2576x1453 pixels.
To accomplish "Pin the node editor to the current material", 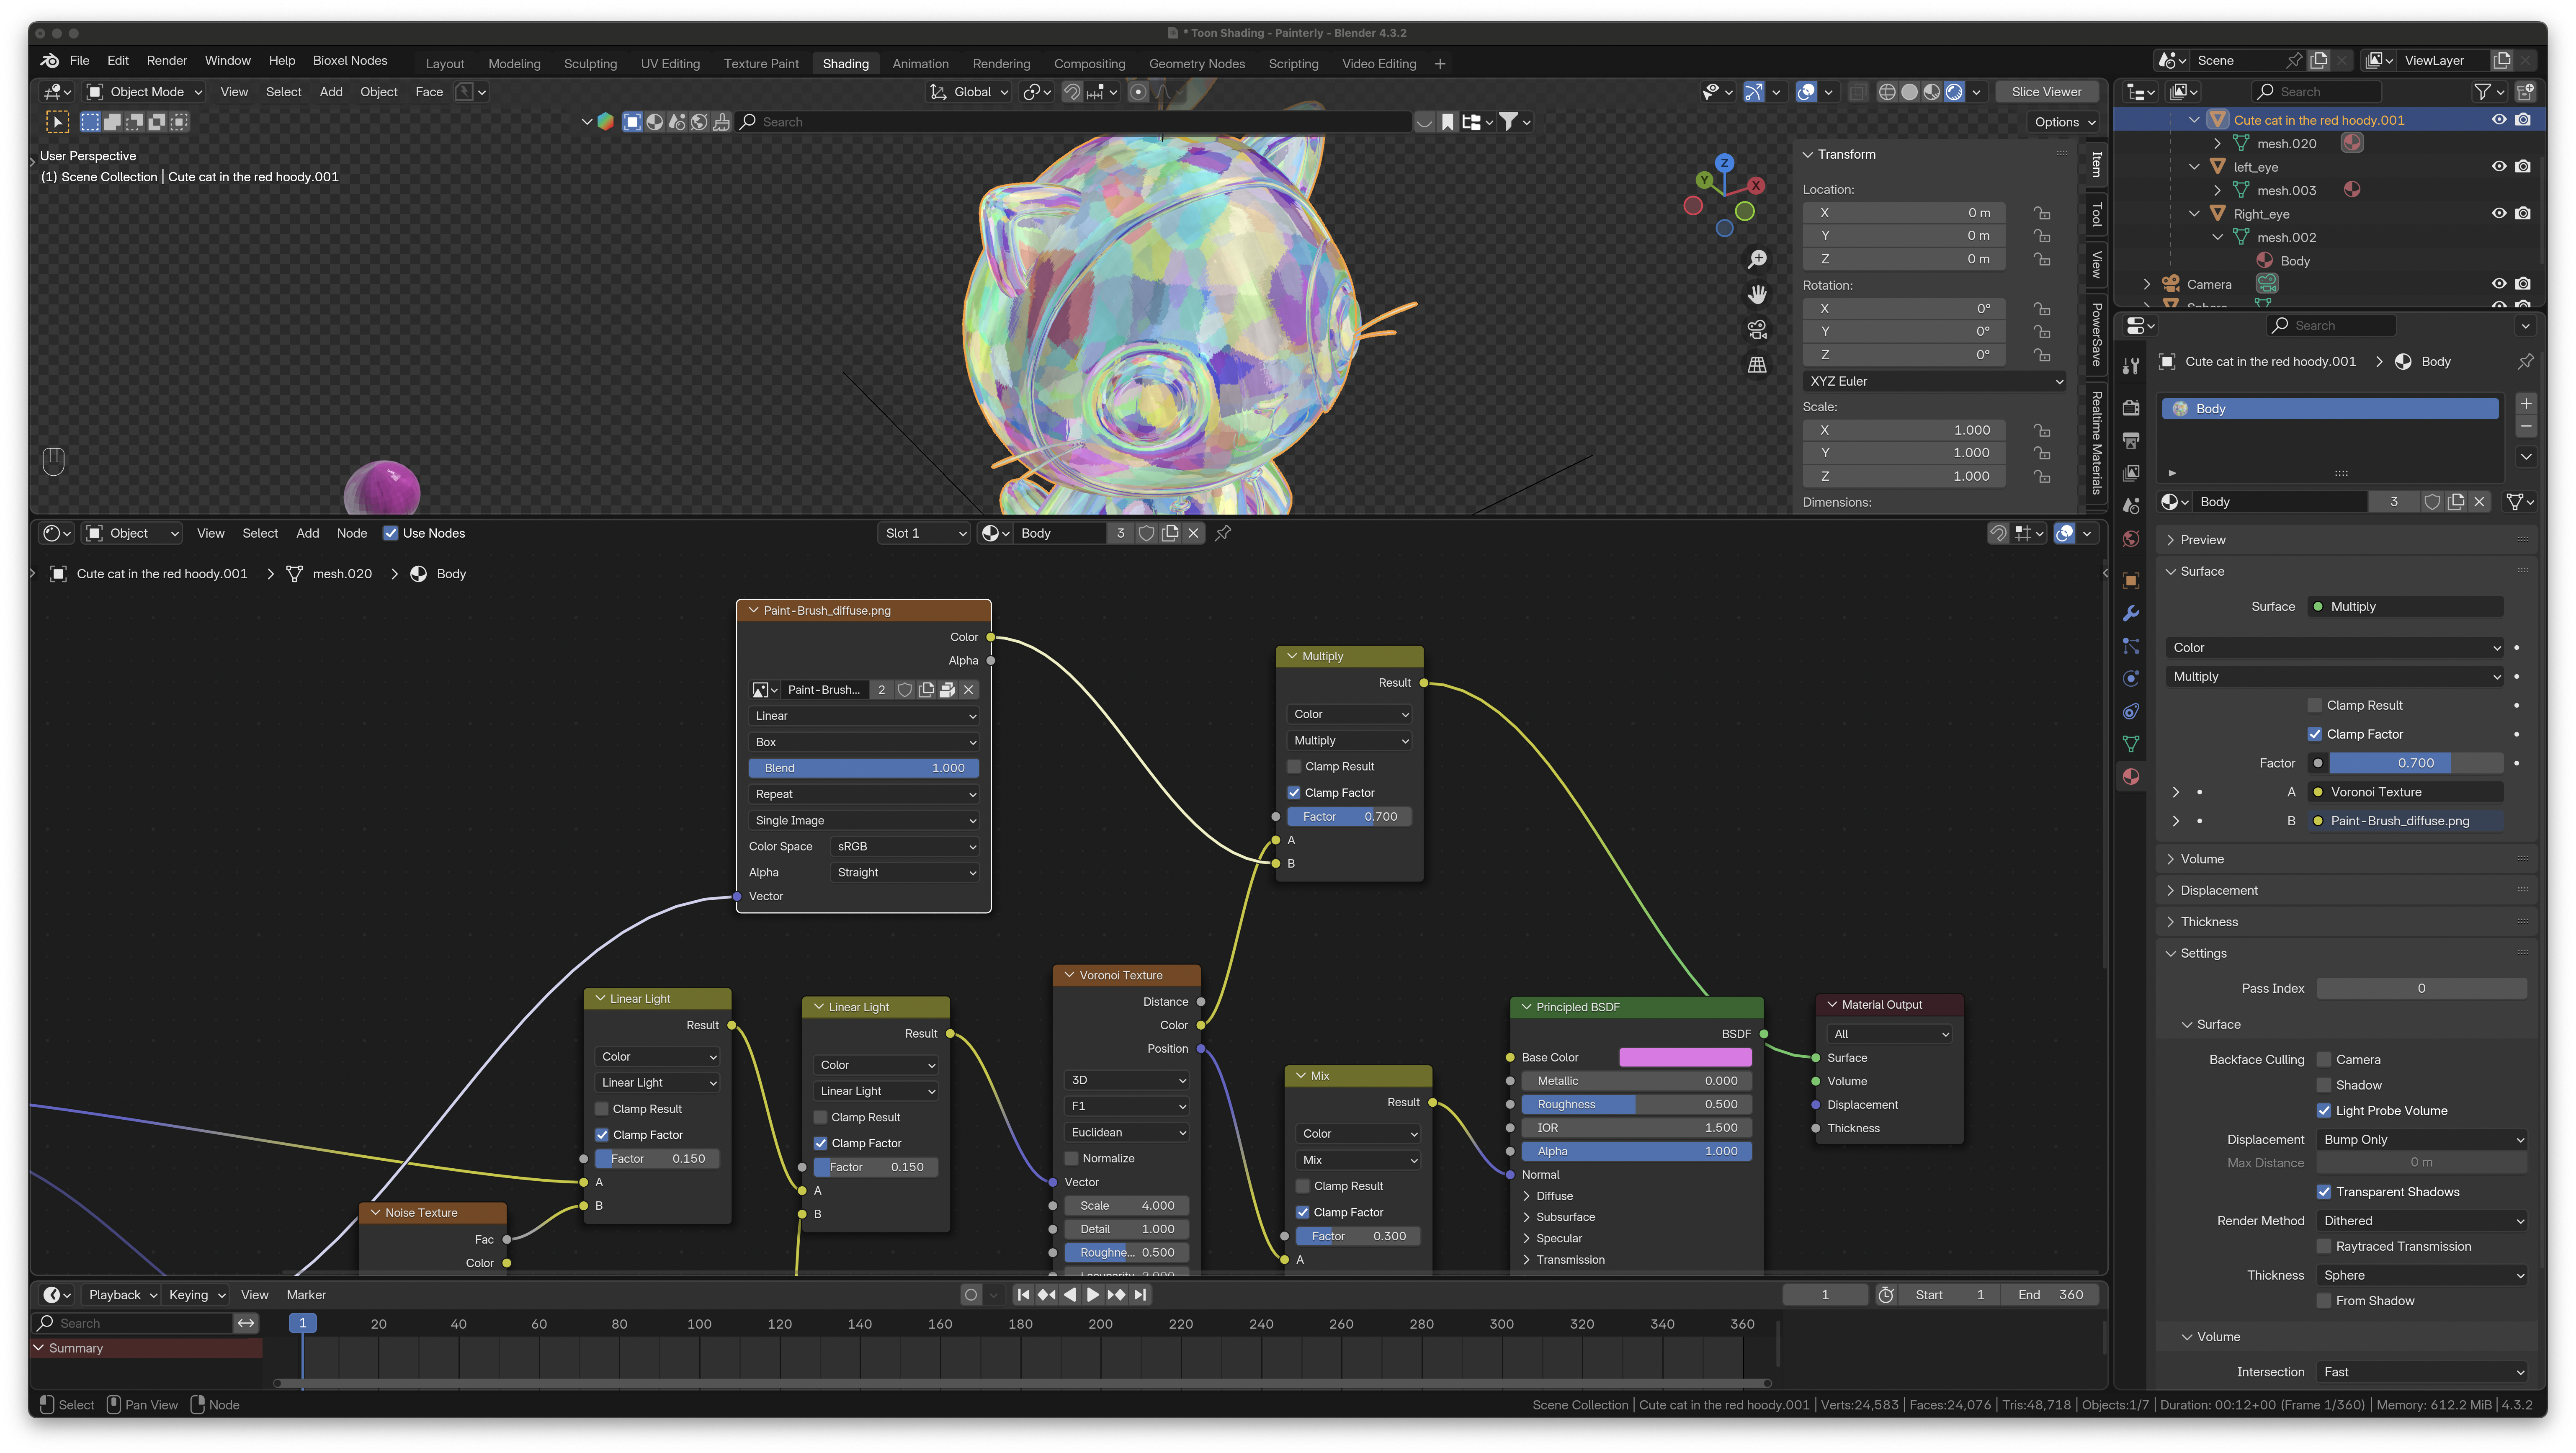I will point(1223,533).
